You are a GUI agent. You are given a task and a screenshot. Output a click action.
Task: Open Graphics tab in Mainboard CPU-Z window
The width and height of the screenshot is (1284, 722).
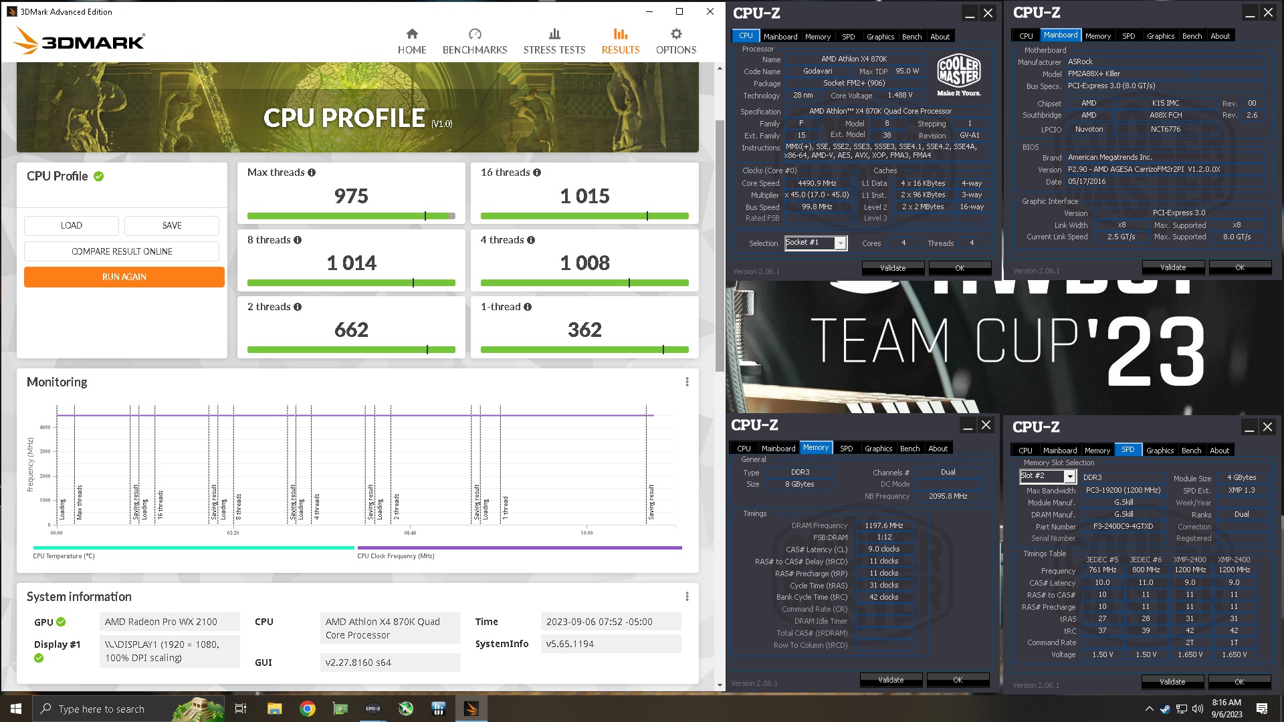(1160, 36)
